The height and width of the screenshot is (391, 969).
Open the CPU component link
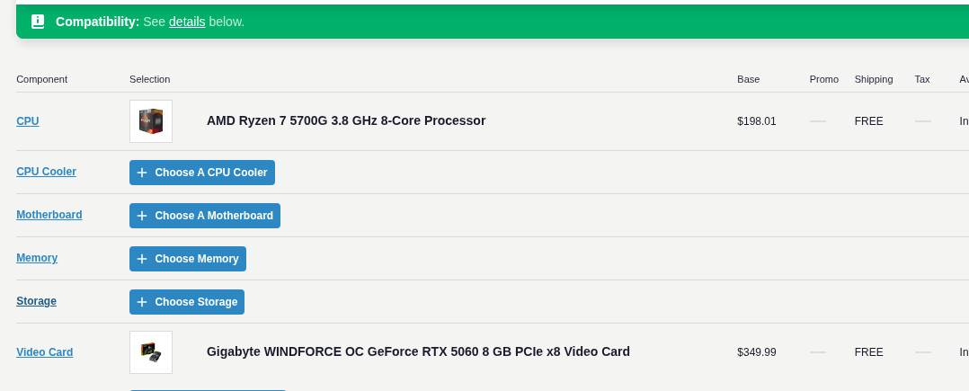click(x=28, y=121)
